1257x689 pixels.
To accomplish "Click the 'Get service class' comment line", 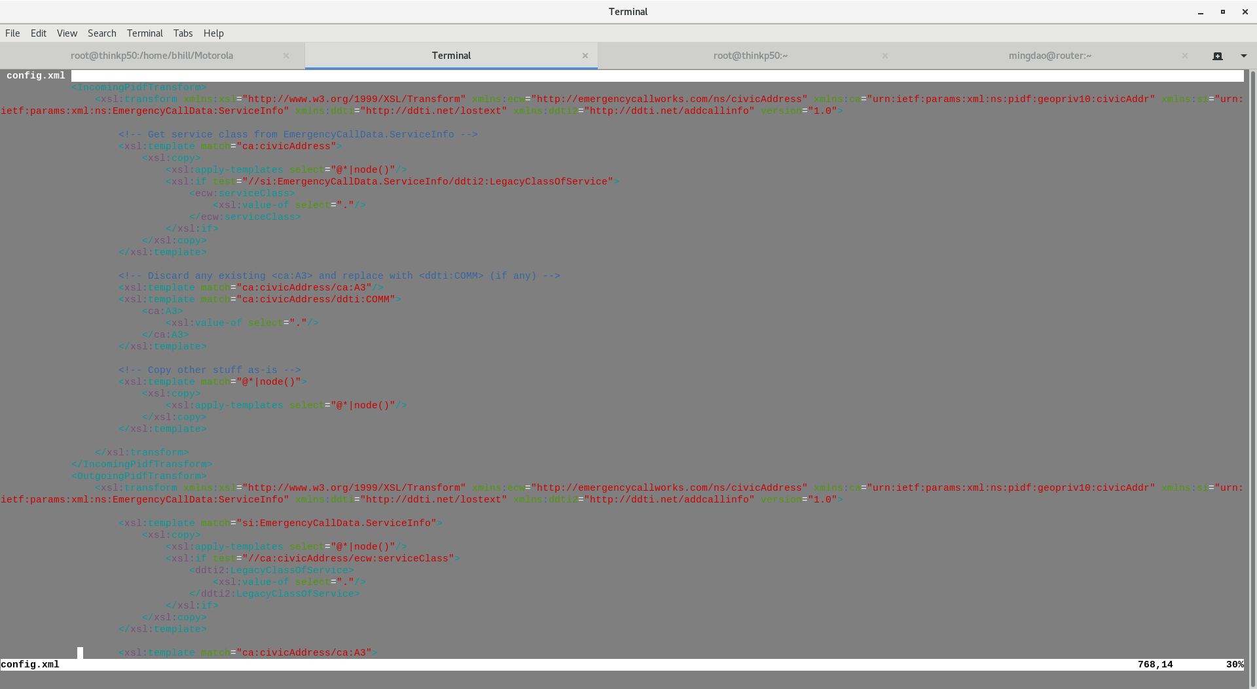I will point(298,135).
